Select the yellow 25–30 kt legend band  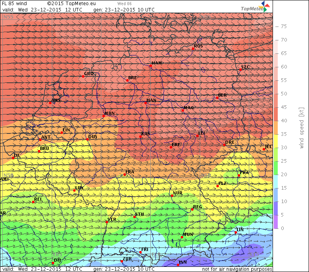276,154
